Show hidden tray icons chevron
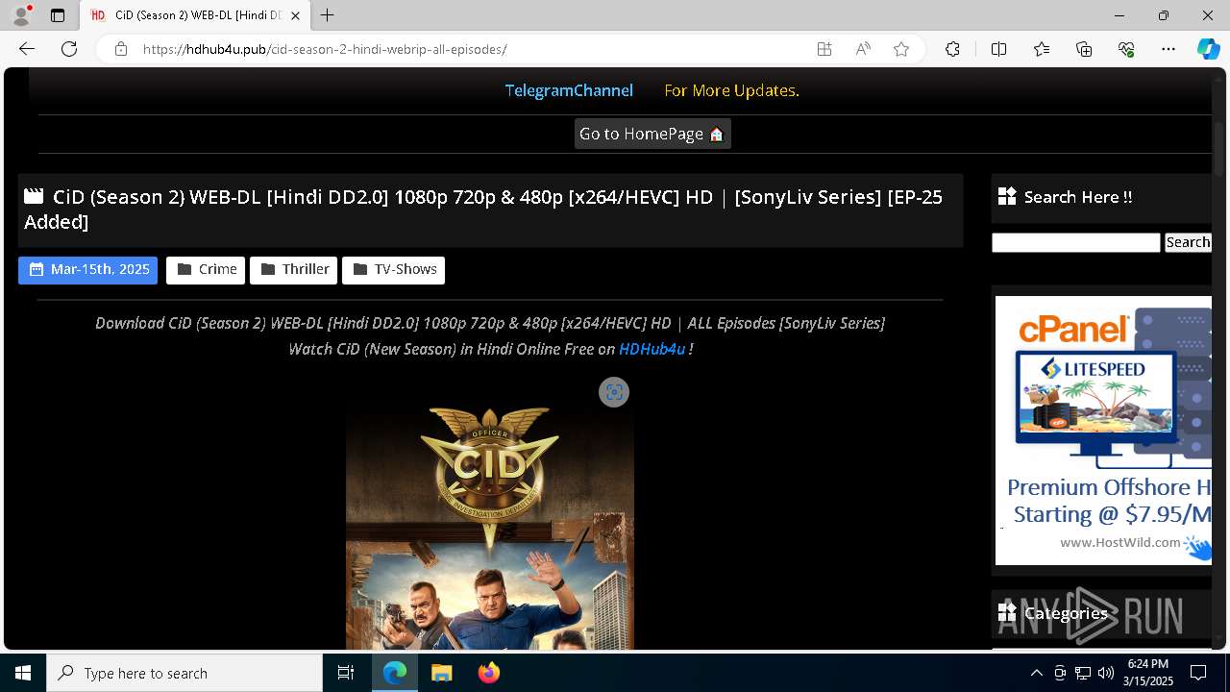The width and height of the screenshot is (1230, 692). pyautogui.click(x=1036, y=673)
